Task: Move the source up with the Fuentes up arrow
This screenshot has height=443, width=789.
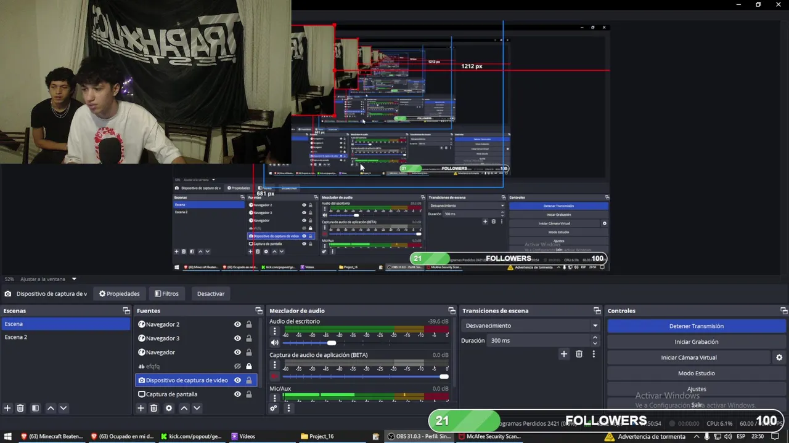Action: pos(184,408)
